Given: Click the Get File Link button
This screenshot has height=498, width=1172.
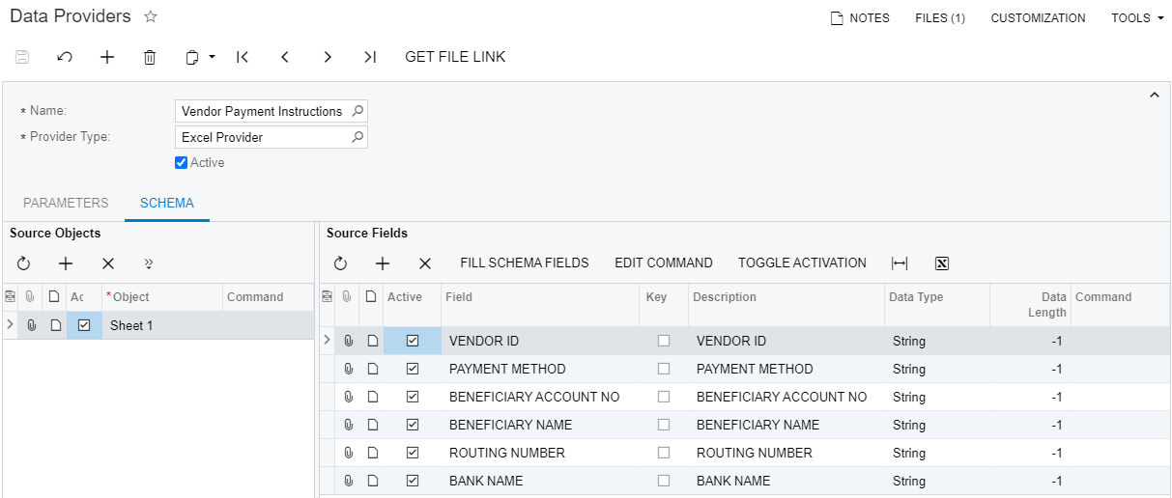Looking at the screenshot, I should (455, 57).
